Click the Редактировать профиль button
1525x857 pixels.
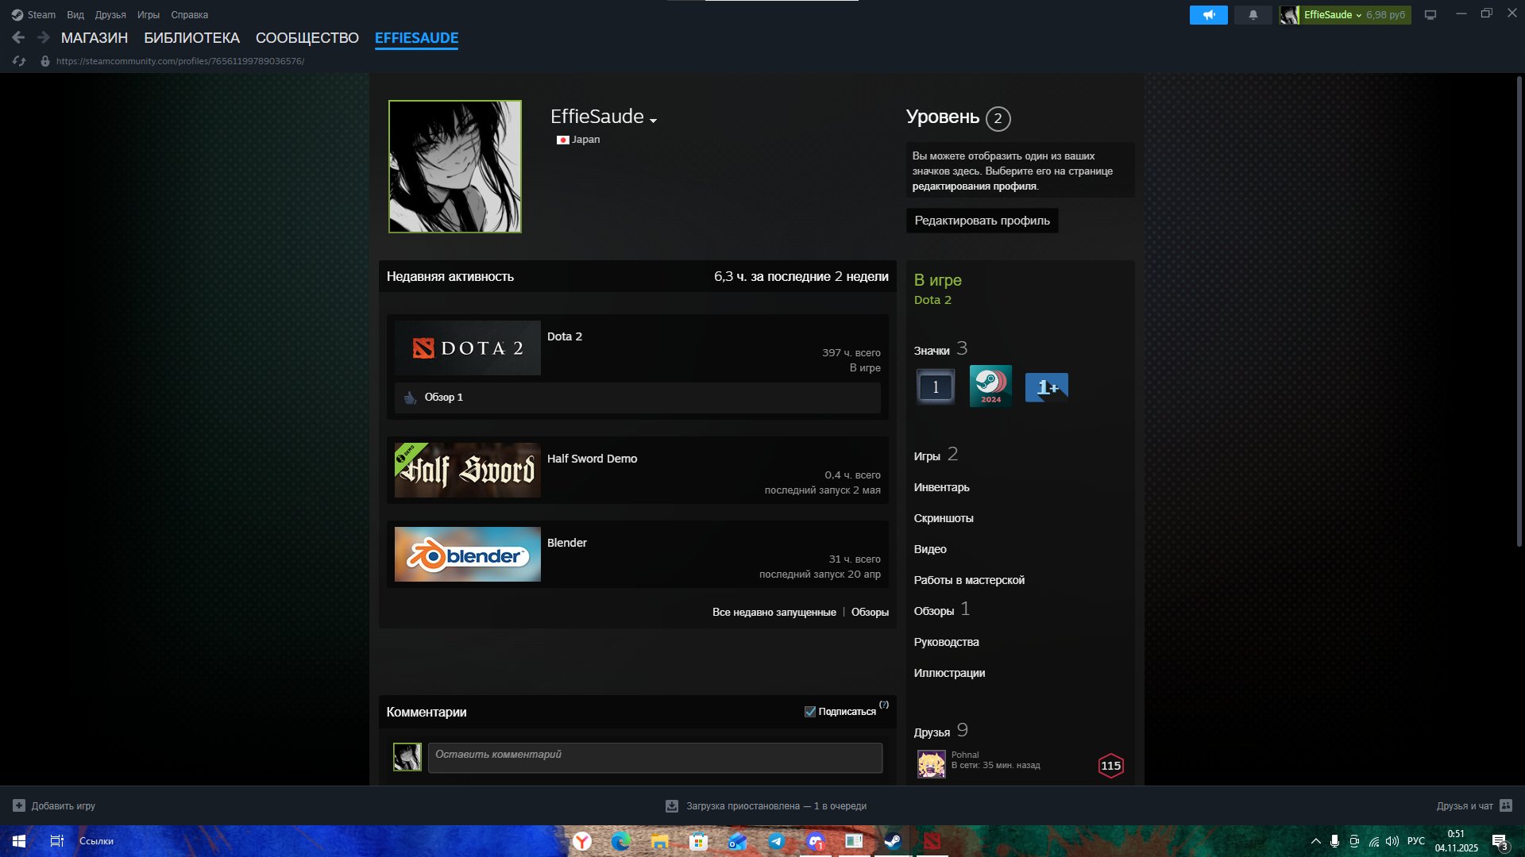tap(982, 221)
